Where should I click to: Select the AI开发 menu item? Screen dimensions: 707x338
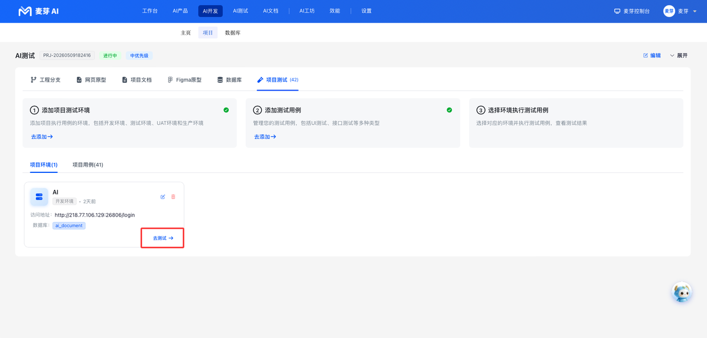click(210, 11)
